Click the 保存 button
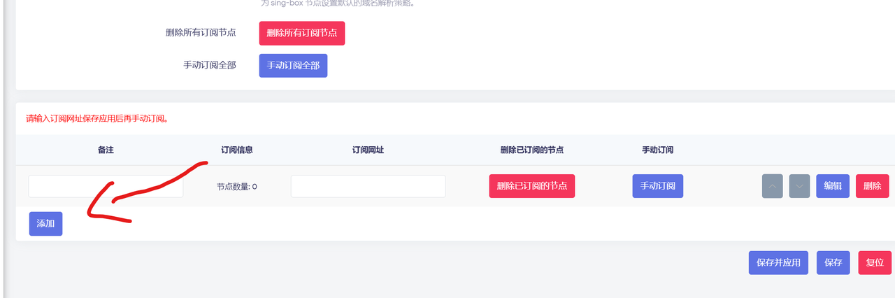Image resolution: width=895 pixels, height=298 pixels. pos(833,263)
